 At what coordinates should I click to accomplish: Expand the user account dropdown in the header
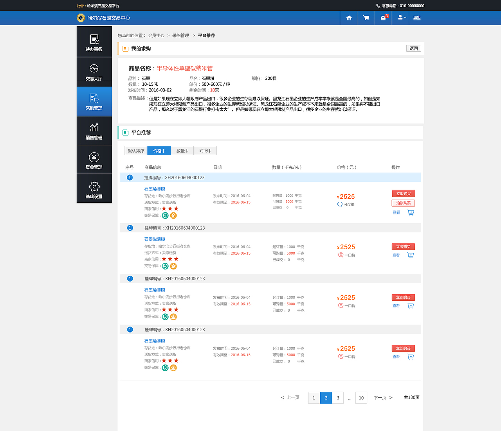(x=402, y=18)
